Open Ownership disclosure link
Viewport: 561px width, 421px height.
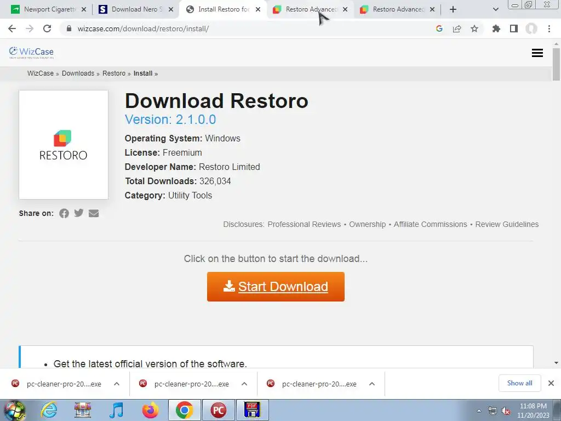368,224
